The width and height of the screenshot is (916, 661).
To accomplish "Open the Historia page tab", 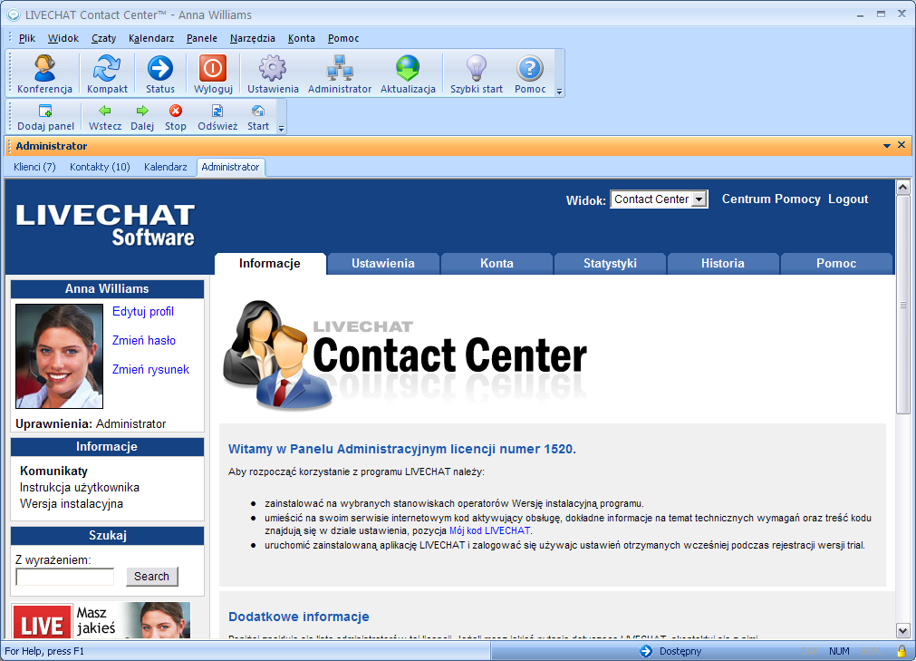I will (x=723, y=264).
